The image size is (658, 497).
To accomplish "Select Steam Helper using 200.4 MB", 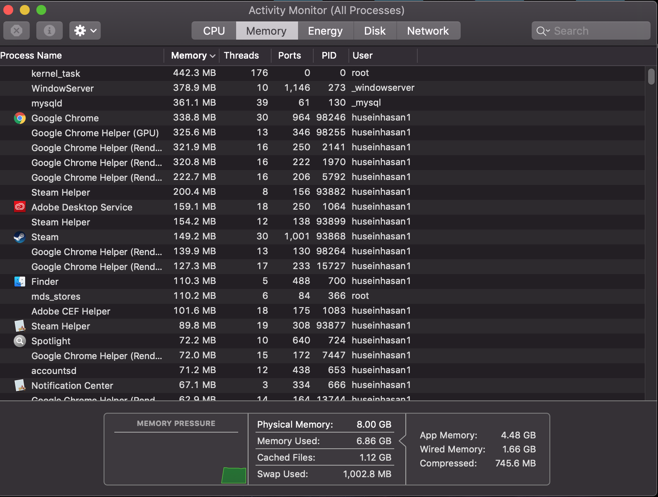I will (322, 192).
